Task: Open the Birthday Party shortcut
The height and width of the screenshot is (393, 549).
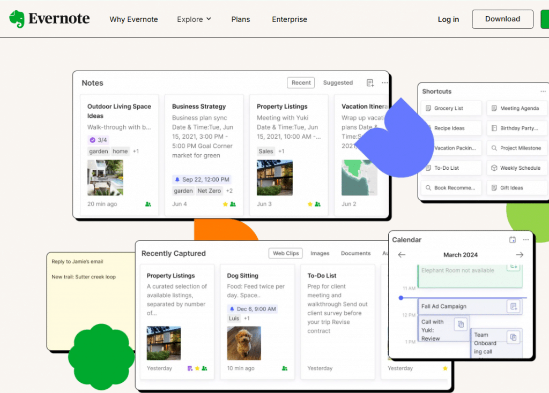Action: pos(517,129)
